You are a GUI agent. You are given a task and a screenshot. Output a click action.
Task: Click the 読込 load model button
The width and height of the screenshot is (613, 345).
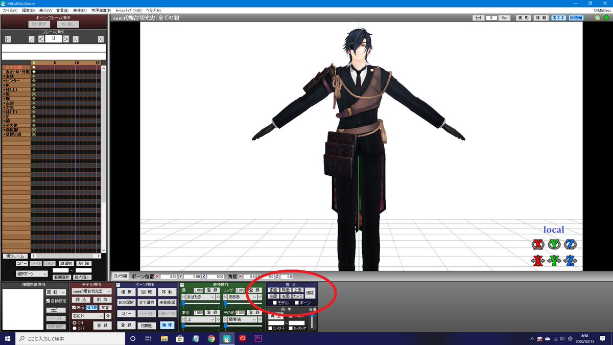pyautogui.click(x=81, y=300)
